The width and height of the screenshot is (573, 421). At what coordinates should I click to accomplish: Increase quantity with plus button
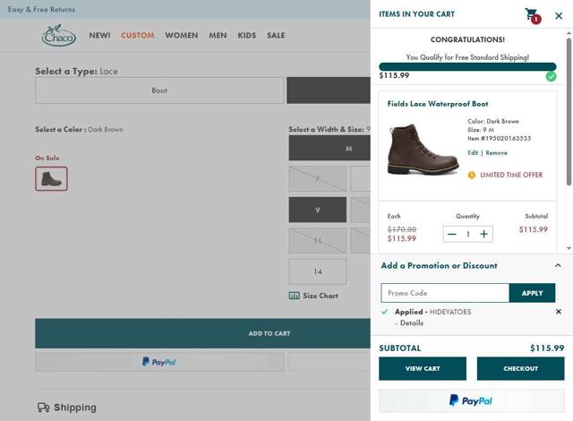click(x=483, y=235)
